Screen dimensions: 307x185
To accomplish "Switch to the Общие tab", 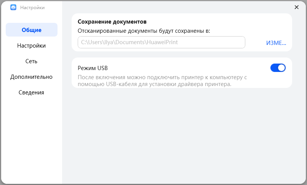I will point(32,30).
